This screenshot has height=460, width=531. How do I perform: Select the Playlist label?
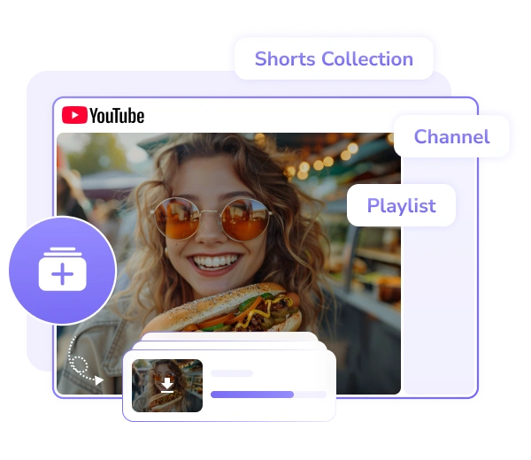401,205
